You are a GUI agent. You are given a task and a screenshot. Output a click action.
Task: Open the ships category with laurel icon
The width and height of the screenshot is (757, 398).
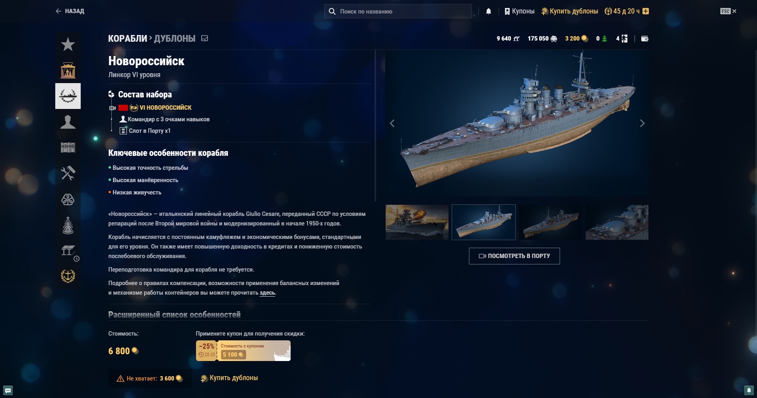[68, 96]
